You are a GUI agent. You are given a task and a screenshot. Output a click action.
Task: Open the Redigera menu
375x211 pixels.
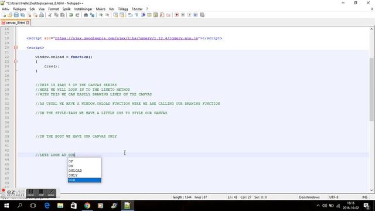19,9
